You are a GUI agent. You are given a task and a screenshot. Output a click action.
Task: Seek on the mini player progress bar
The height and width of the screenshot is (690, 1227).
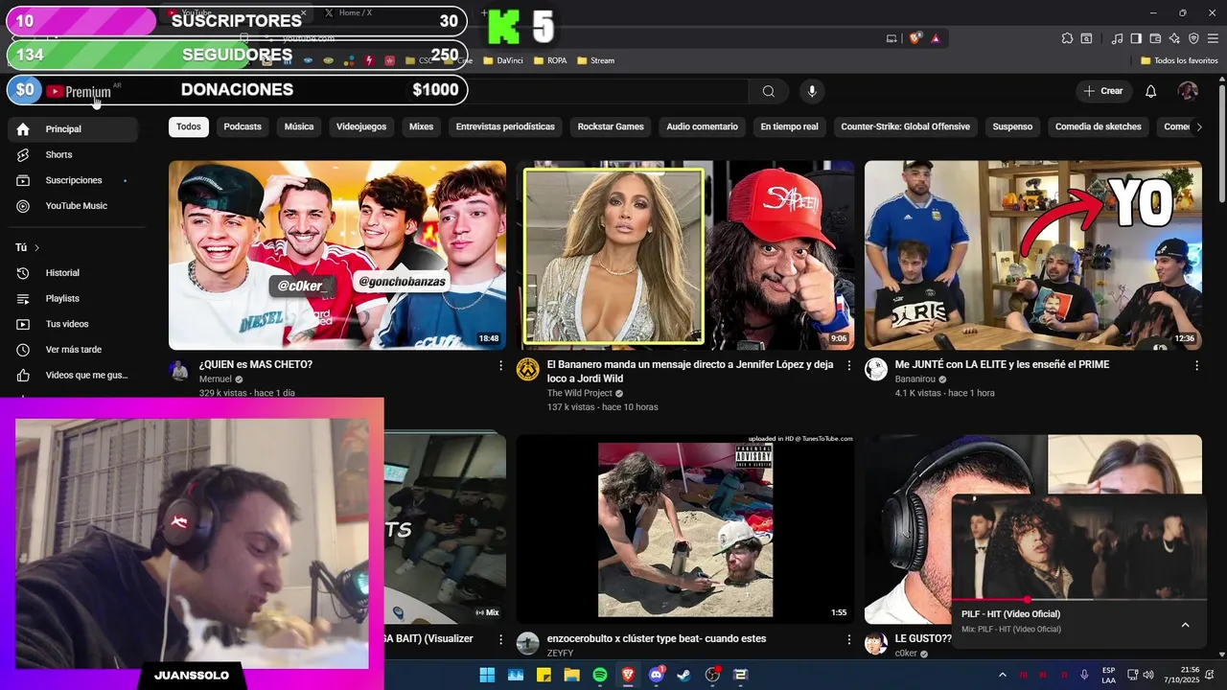[x=1078, y=600]
